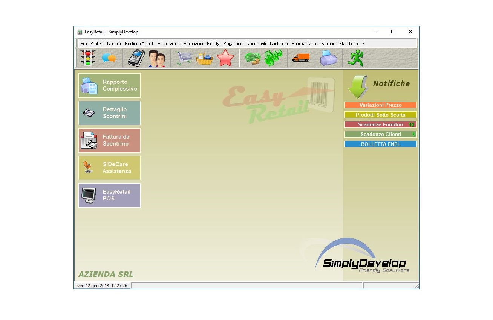Screen dimensions: 493x320
Task: Click the red star toolbar icon
Action: click(225, 58)
